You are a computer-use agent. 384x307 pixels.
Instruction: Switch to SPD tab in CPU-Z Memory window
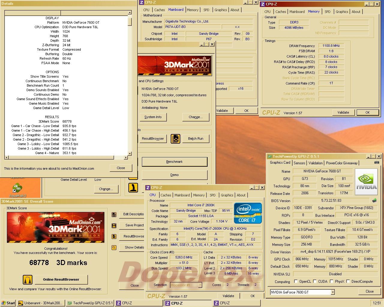point(328,12)
